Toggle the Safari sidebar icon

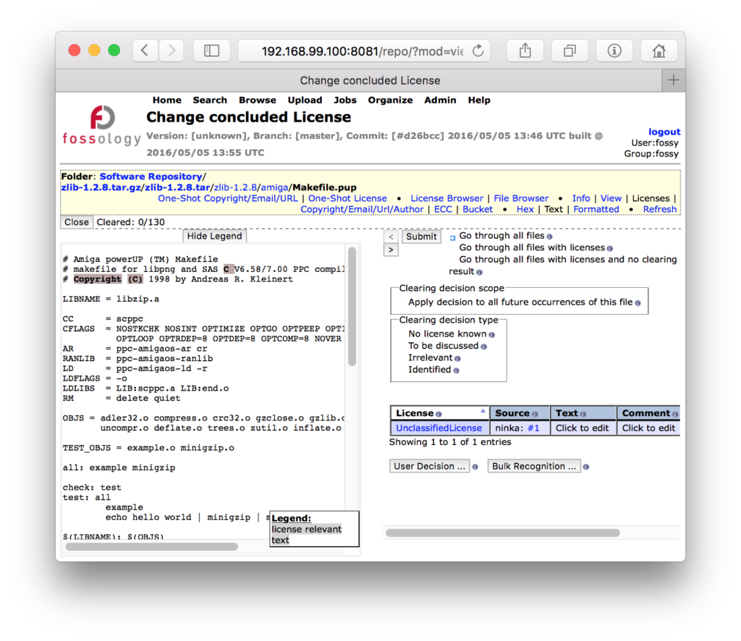point(212,51)
